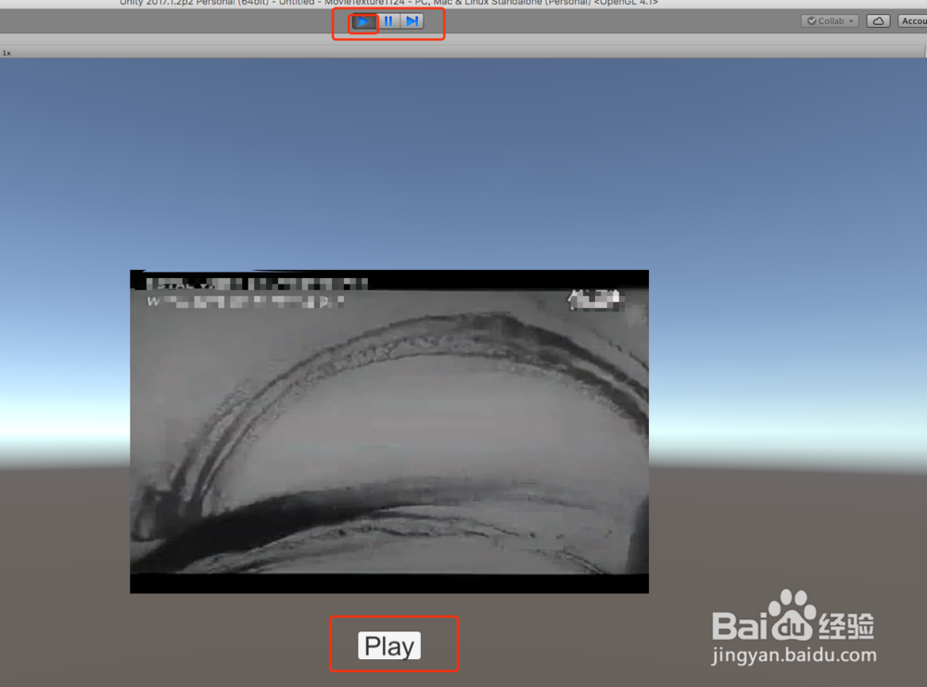Image resolution: width=927 pixels, height=687 pixels.
Task: Click the video display in Game view
Action: (389, 432)
